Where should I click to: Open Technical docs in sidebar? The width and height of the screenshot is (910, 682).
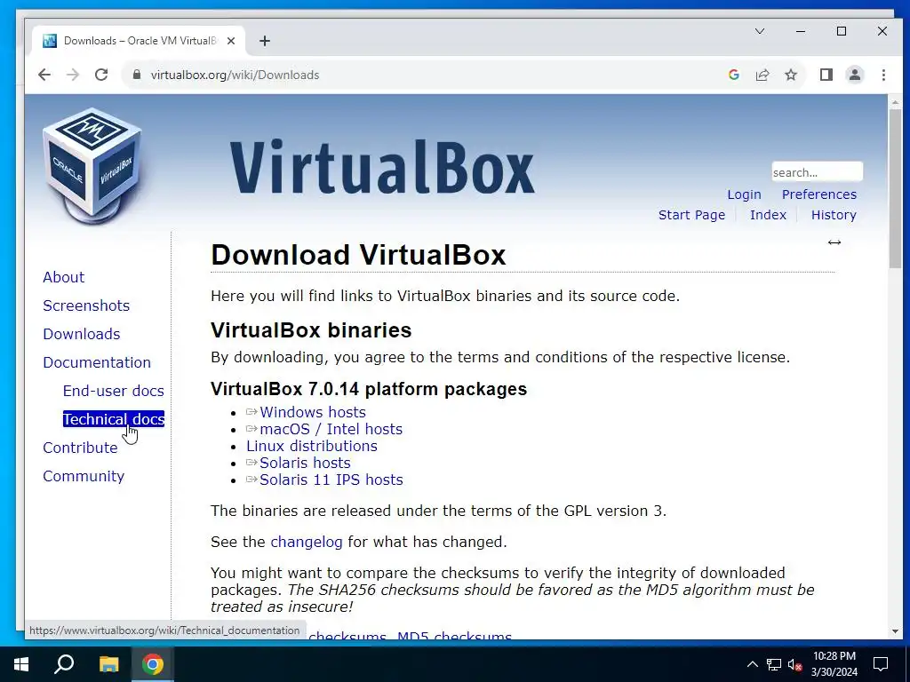coord(113,419)
